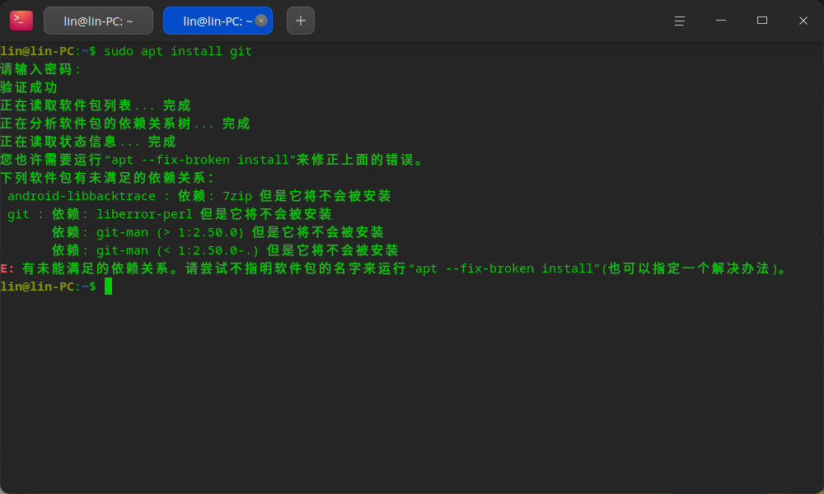This screenshot has width=824, height=494.
Task: Close the active blue terminal tab
Action: click(x=261, y=21)
